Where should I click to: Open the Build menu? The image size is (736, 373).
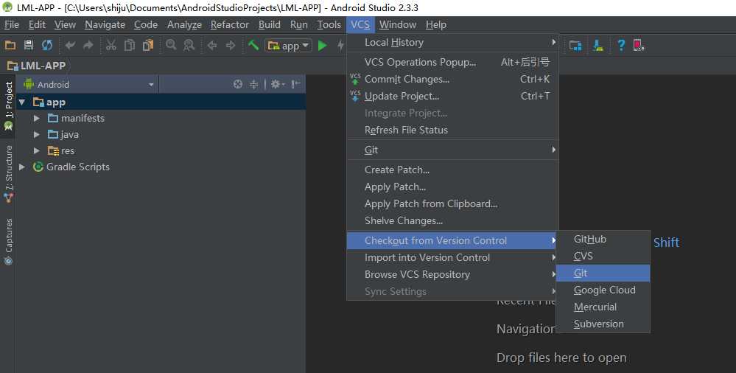pos(270,25)
